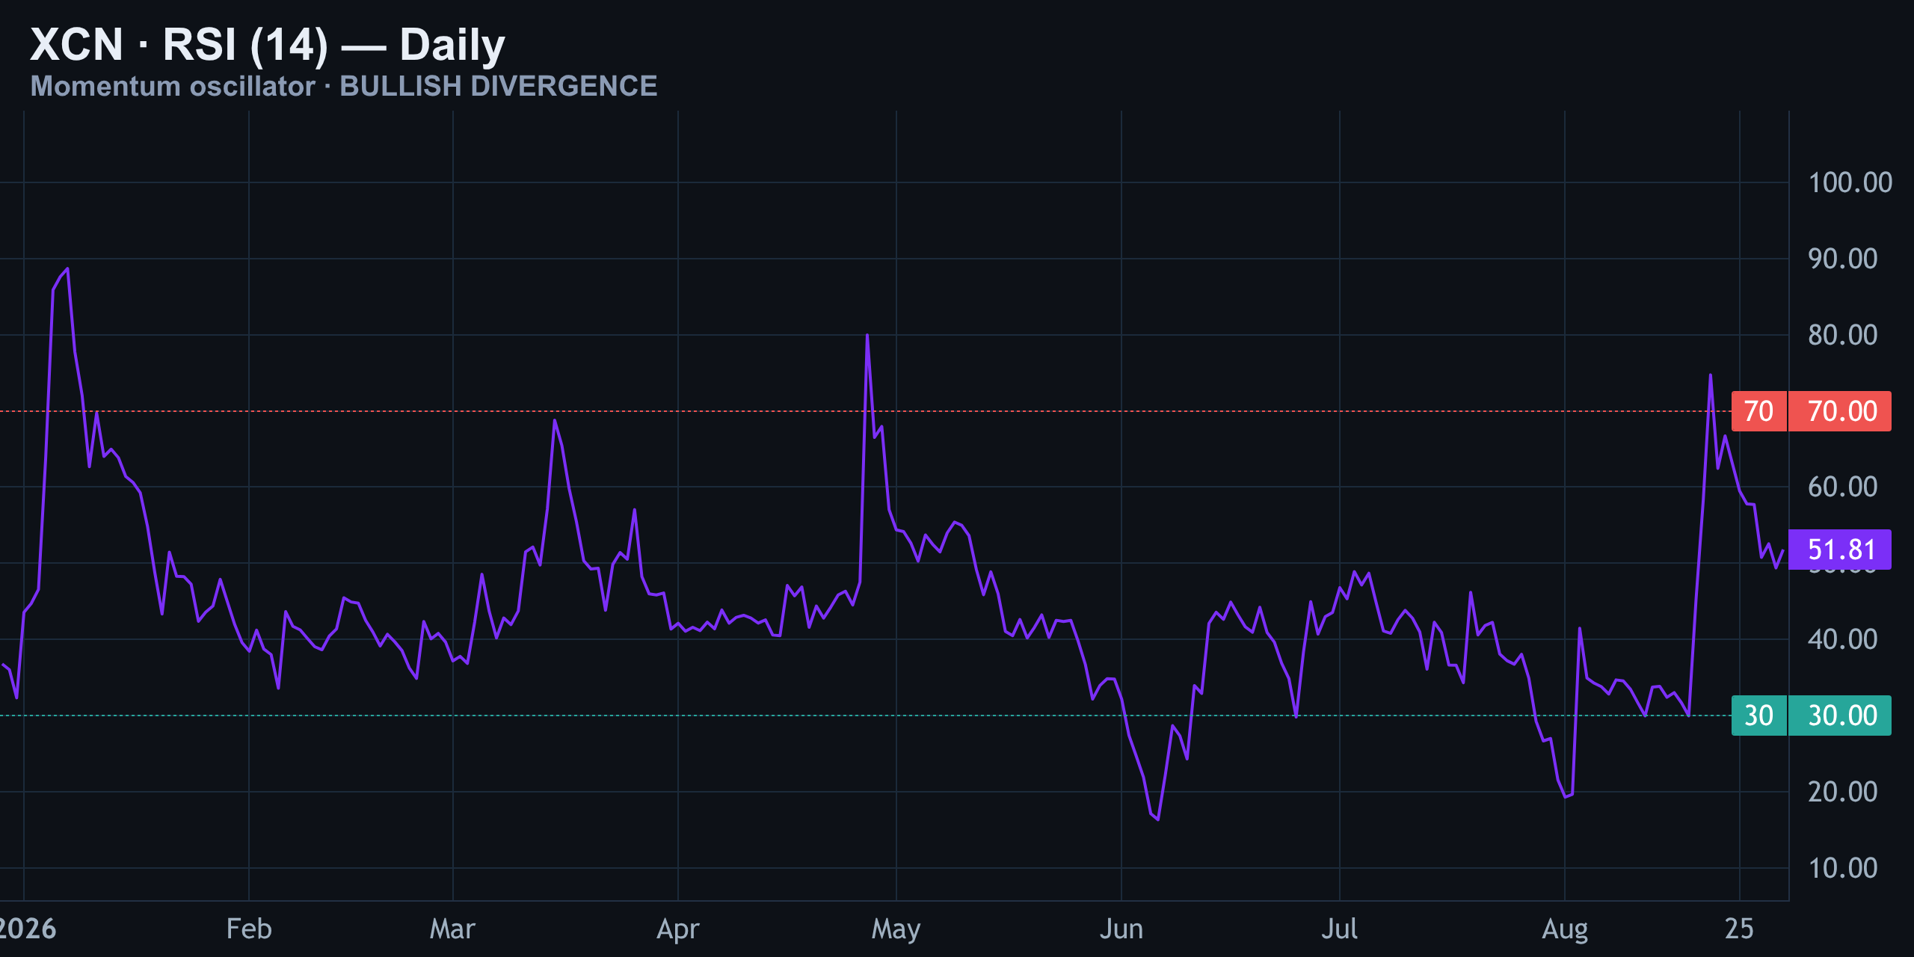Viewport: 1914px width, 957px height.
Task: Click the Mar label on time axis
Action: [452, 929]
